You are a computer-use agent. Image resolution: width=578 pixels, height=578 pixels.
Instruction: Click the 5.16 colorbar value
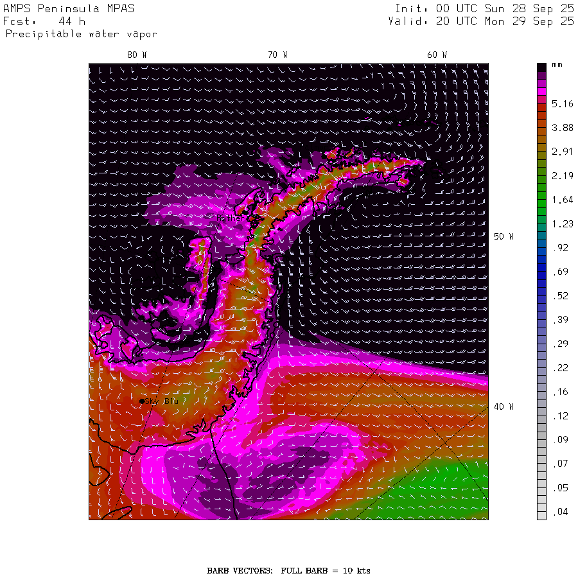[x=562, y=103]
